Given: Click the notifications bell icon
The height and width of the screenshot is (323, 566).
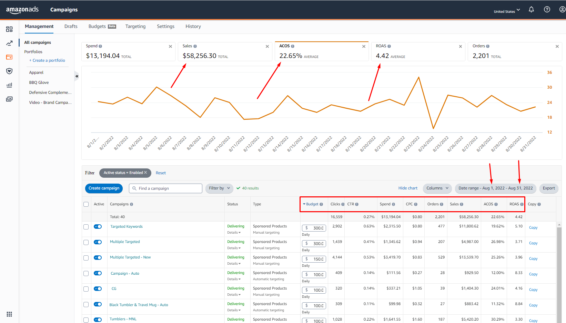Looking at the screenshot, I should 531,10.
